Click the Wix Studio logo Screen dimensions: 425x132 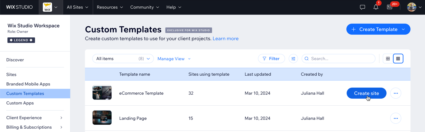[x=19, y=7]
